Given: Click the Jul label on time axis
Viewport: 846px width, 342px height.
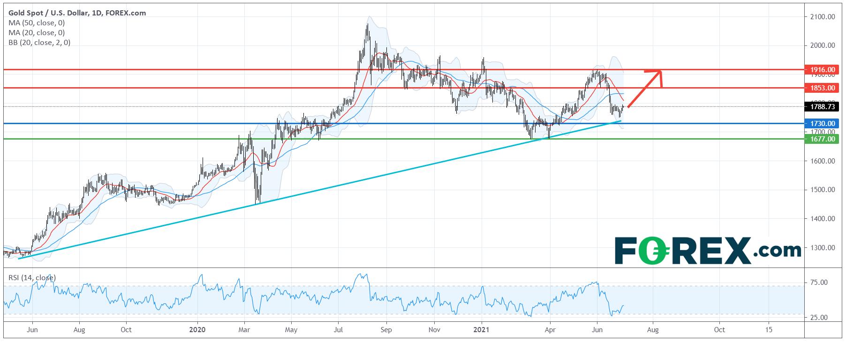Looking at the screenshot, I should (338, 330).
